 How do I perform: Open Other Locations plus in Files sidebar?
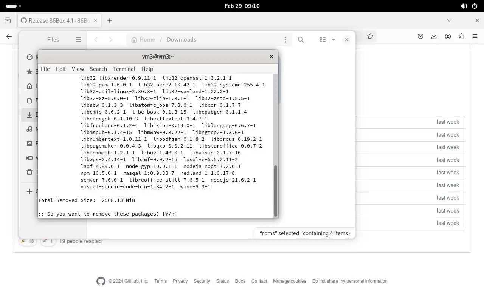click(29, 191)
